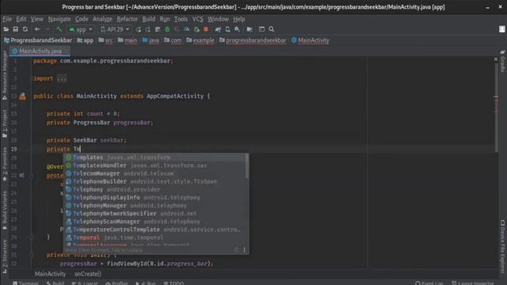
Task: Open the Edit menu
Action: pos(21,19)
